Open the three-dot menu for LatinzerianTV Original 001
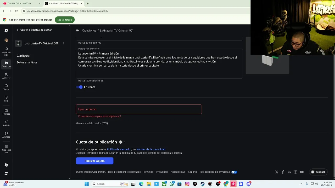This screenshot has width=335, height=188. 63,43
